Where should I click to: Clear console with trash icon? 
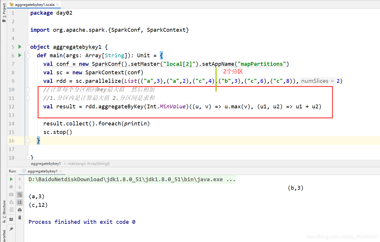pos(20,217)
